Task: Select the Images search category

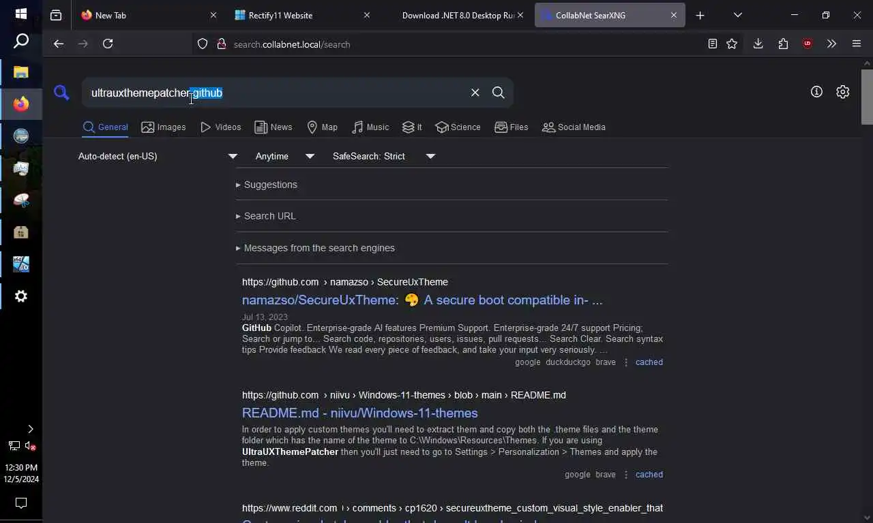Action: [x=164, y=127]
